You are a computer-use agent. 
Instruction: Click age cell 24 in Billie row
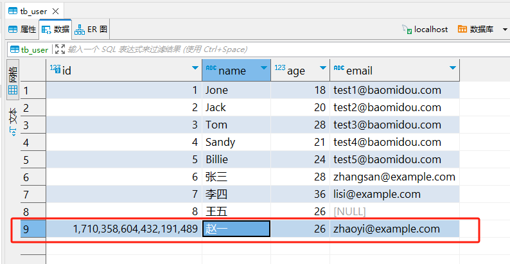(x=300, y=160)
